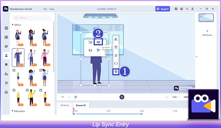Open the File menu
Image resolution: width=221 pixels, height=128 pixels.
click(45, 9)
